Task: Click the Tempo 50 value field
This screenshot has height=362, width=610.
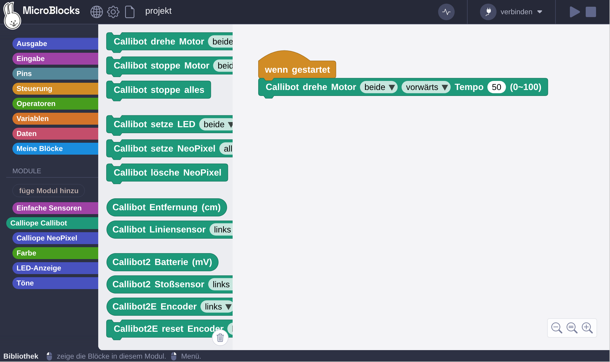Action: pyautogui.click(x=496, y=87)
